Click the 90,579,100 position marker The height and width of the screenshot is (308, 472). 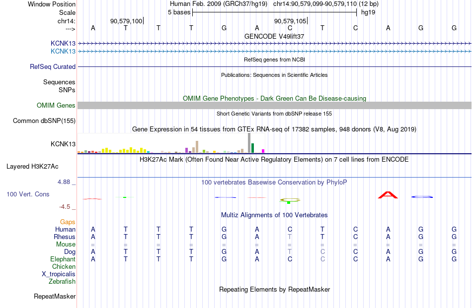pyautogui.click(x=126, y=21)
